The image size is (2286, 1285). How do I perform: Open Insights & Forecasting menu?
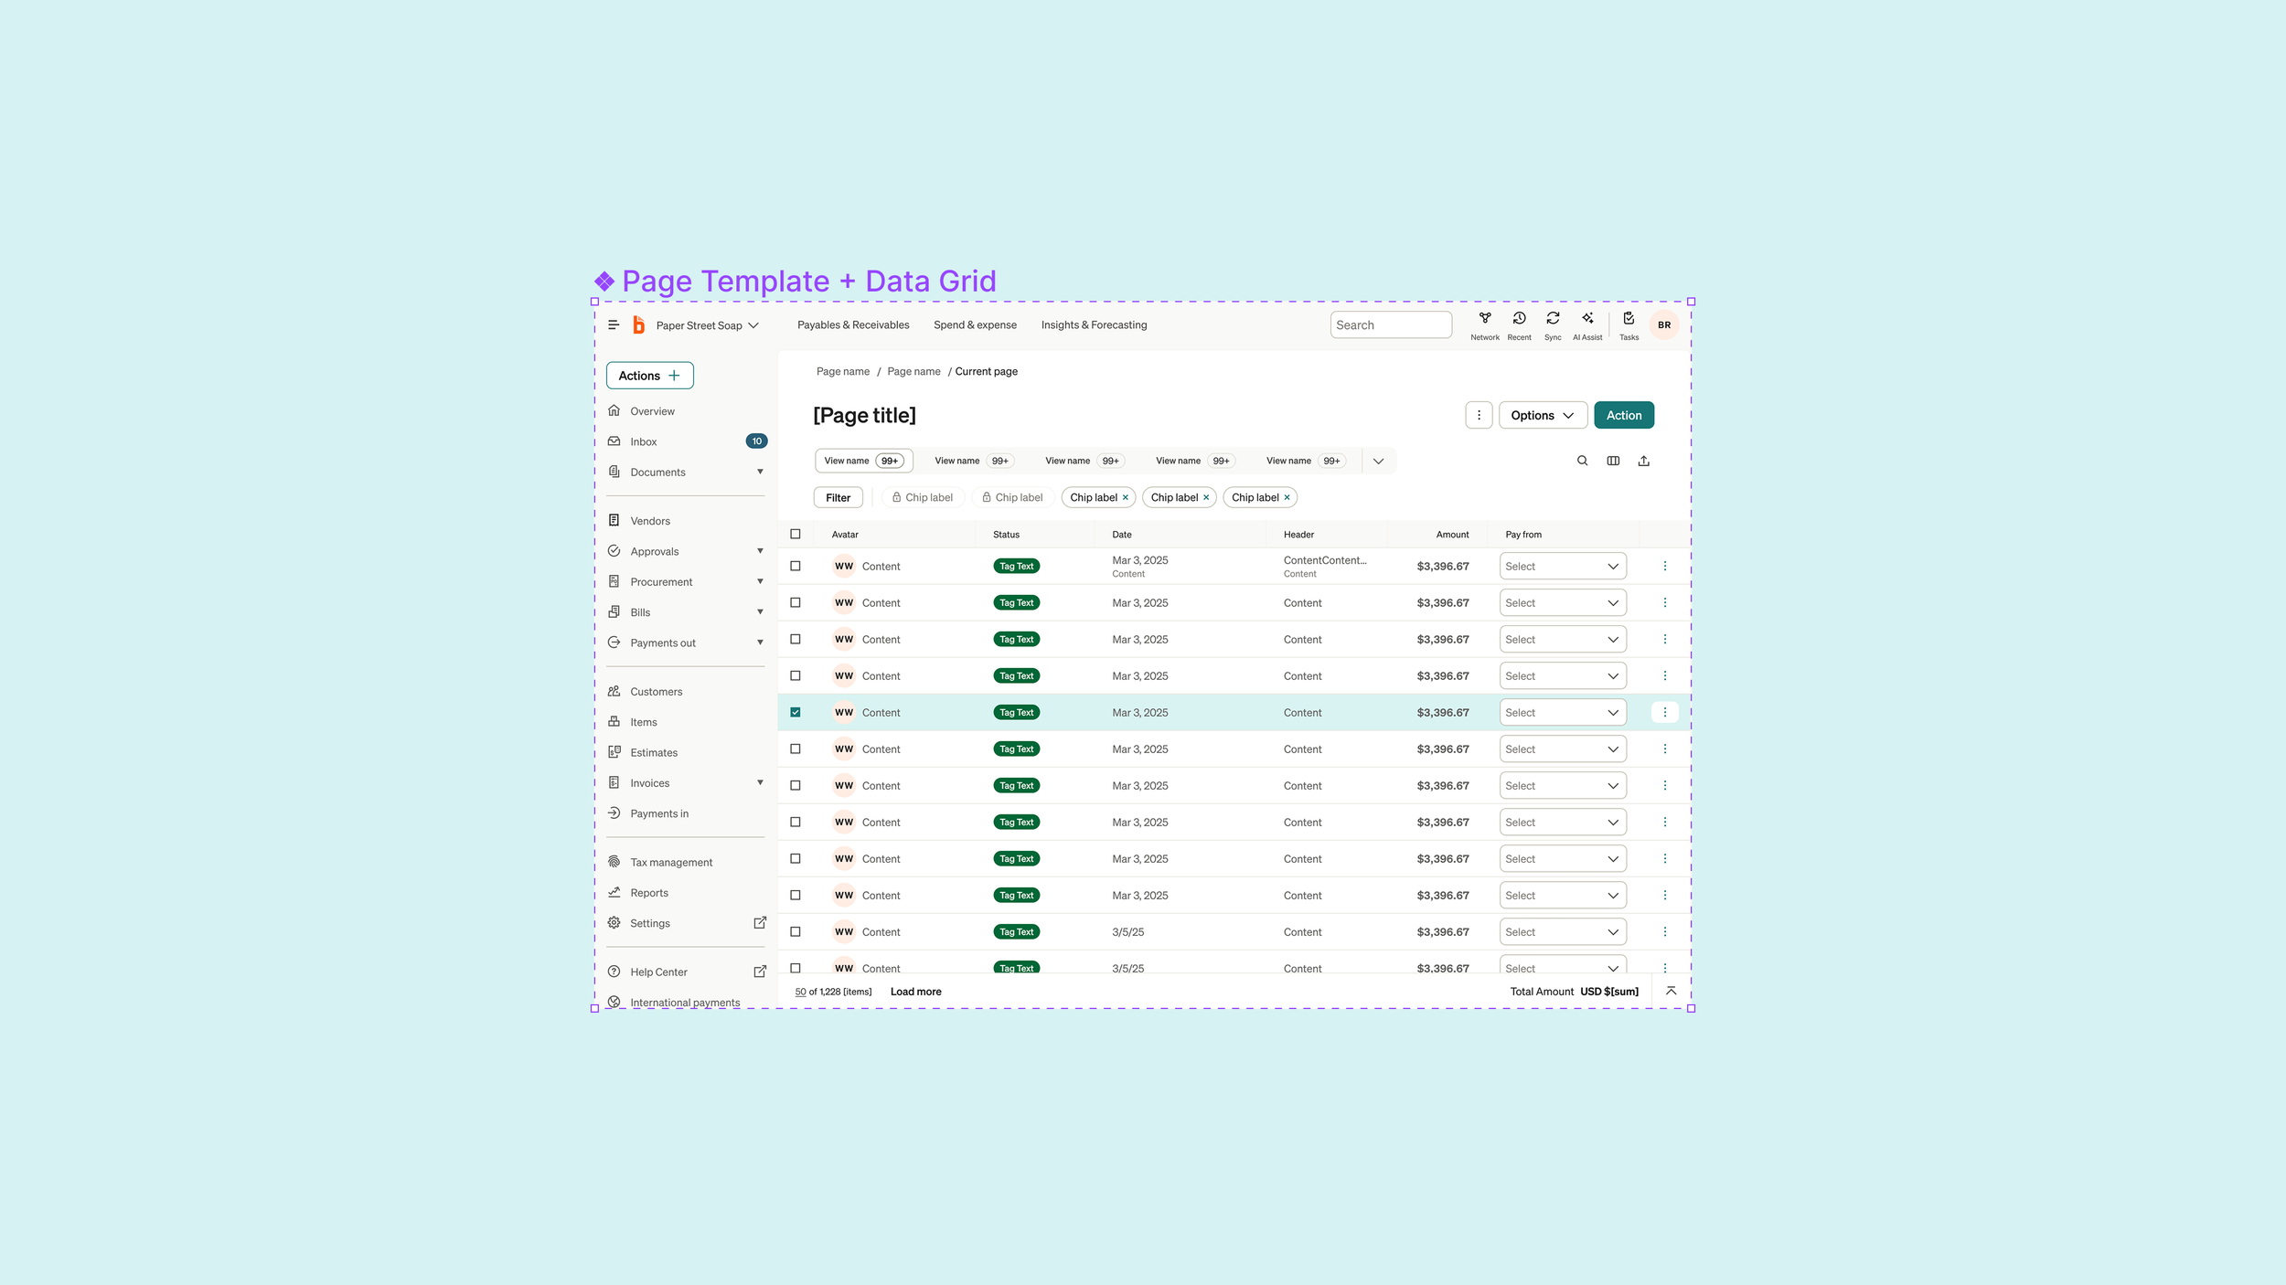(x=1094, y=324)
